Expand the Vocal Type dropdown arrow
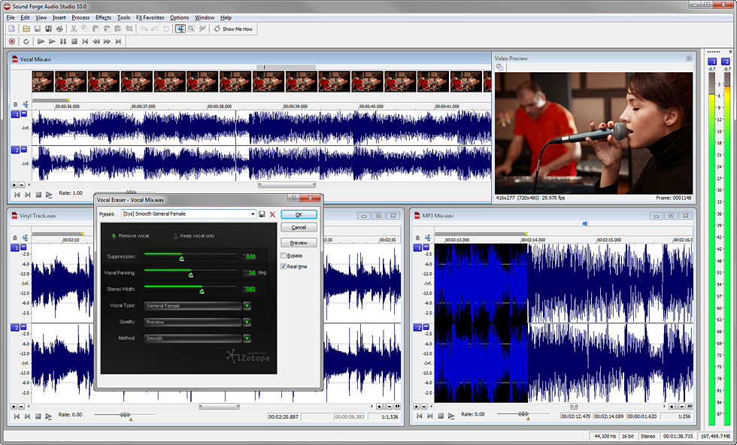 tap(247, 306)
